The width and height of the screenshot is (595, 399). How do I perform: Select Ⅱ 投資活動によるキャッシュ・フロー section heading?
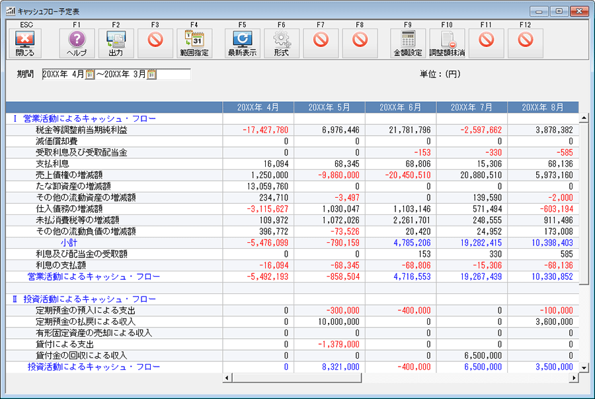tap(84, 299)
